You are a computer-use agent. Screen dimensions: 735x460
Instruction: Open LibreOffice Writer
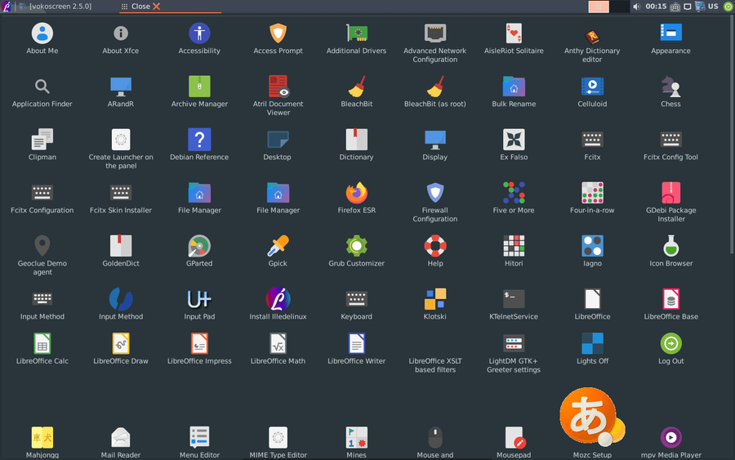[x=356, y=348]
